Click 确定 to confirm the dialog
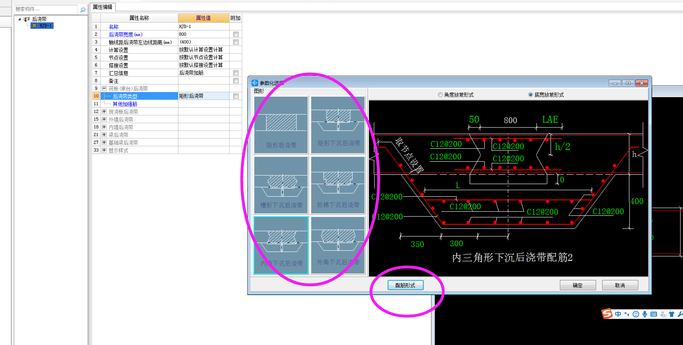The height and width of the screenshot is (345, 683). pos(578,285)
